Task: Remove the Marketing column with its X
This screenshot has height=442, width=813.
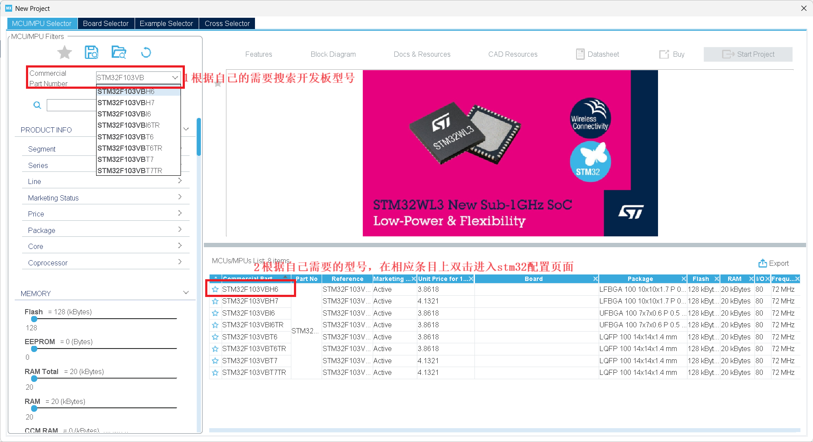Action: [x=413, y=279]
